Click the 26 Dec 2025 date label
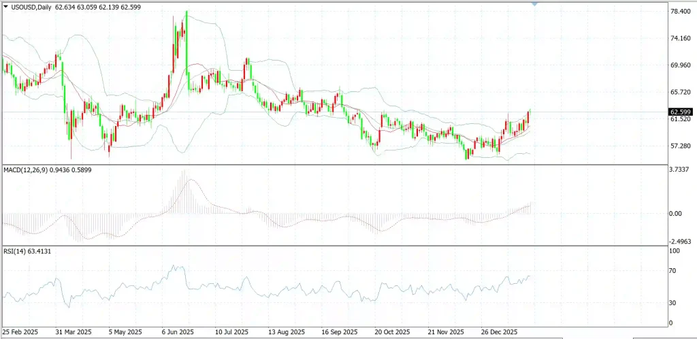The image size is (697, 339). click(x=501, y=332)
